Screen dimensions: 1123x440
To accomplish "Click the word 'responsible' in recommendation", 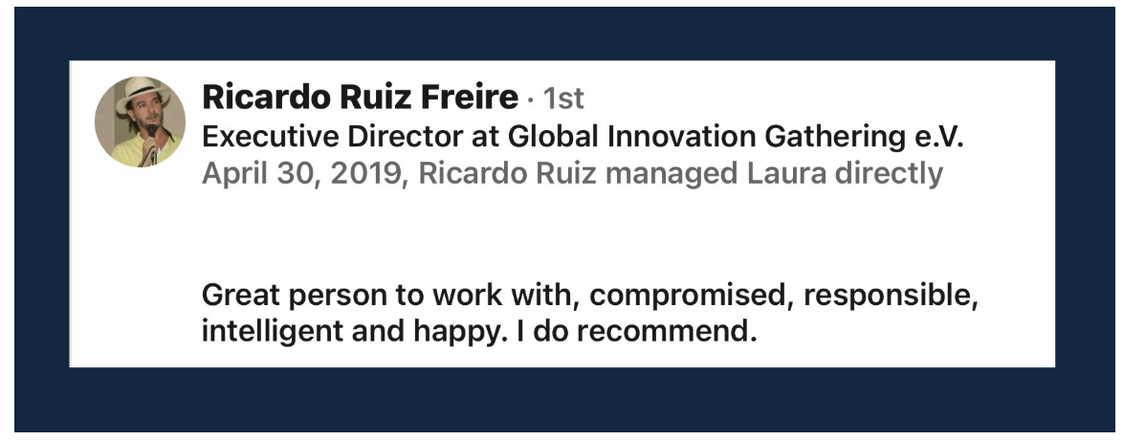I will tap(887, 297).
